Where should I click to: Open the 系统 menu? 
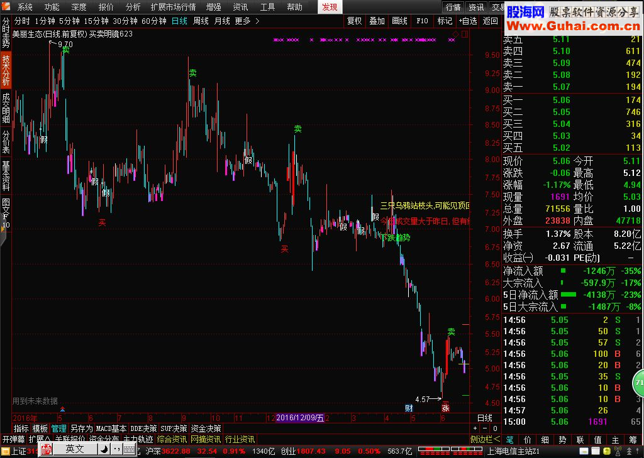tap(25, 7)
